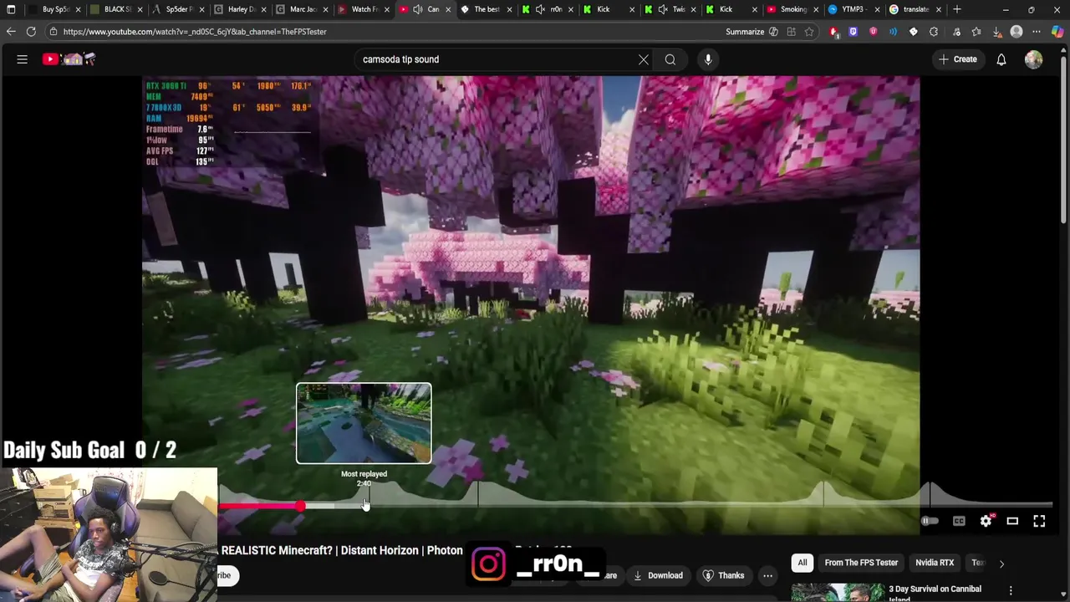Open the recommended video thumbnail in sidebar

point(837,593)
